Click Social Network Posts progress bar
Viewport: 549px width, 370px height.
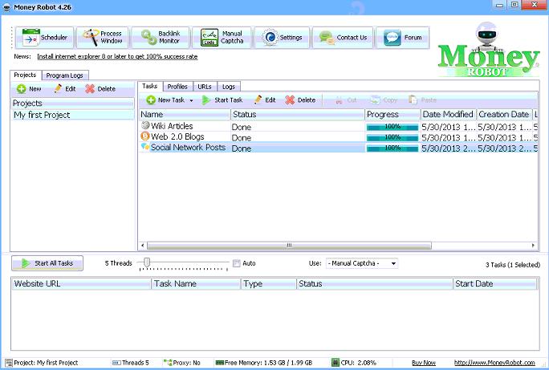(x=392, y=148)
